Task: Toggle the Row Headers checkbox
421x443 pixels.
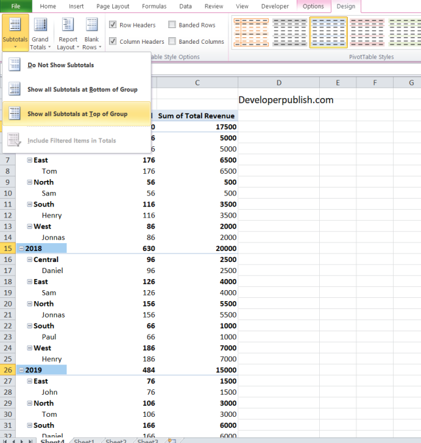Action: [x=114, y=25]
